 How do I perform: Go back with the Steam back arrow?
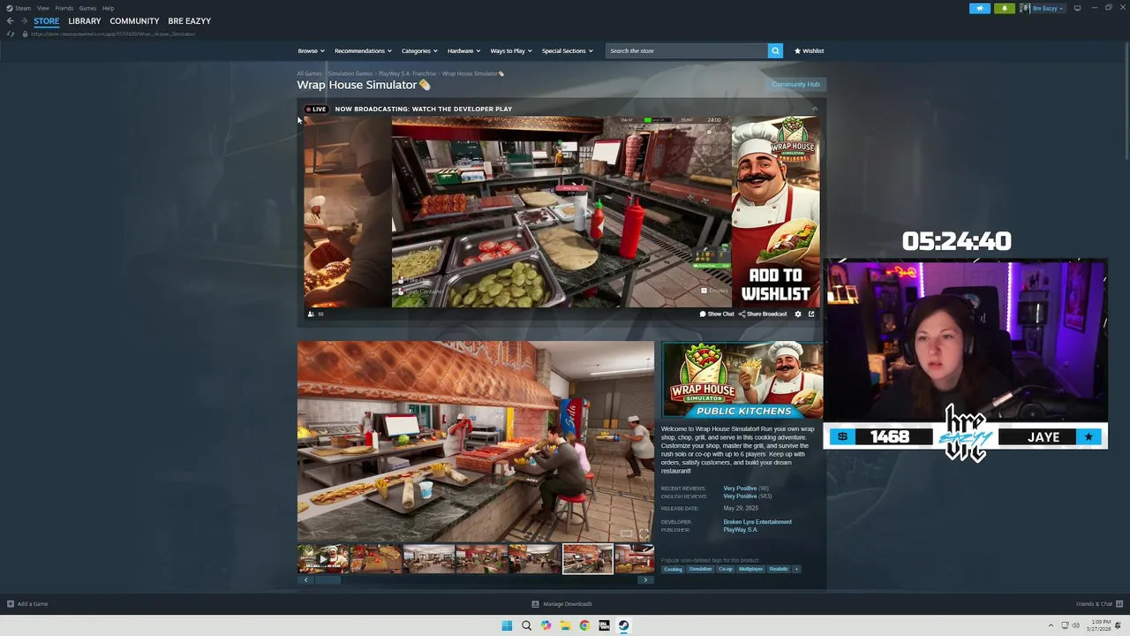pos(10,21)
